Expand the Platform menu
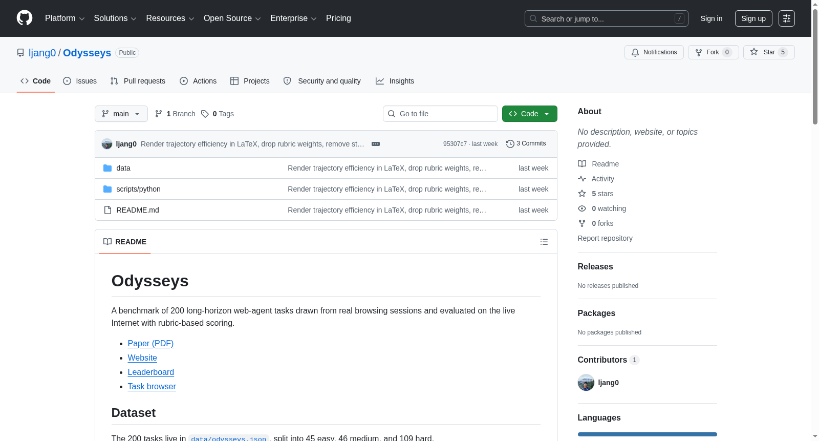This screenshot has width=819, height=441. (65, 18)
